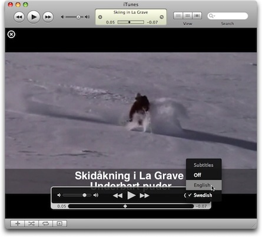262x237 pixels.
Task: Toggle shuffle playback
Action: tap(32, 224)
